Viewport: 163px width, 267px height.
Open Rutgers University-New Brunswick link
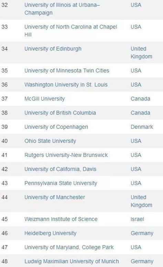pyautogui.click(x=66, y=155)
